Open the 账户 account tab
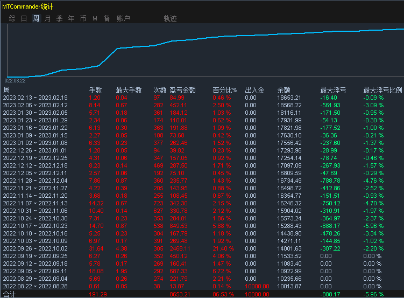This screenshot has width=404, height=298. [x=123, y=18]
